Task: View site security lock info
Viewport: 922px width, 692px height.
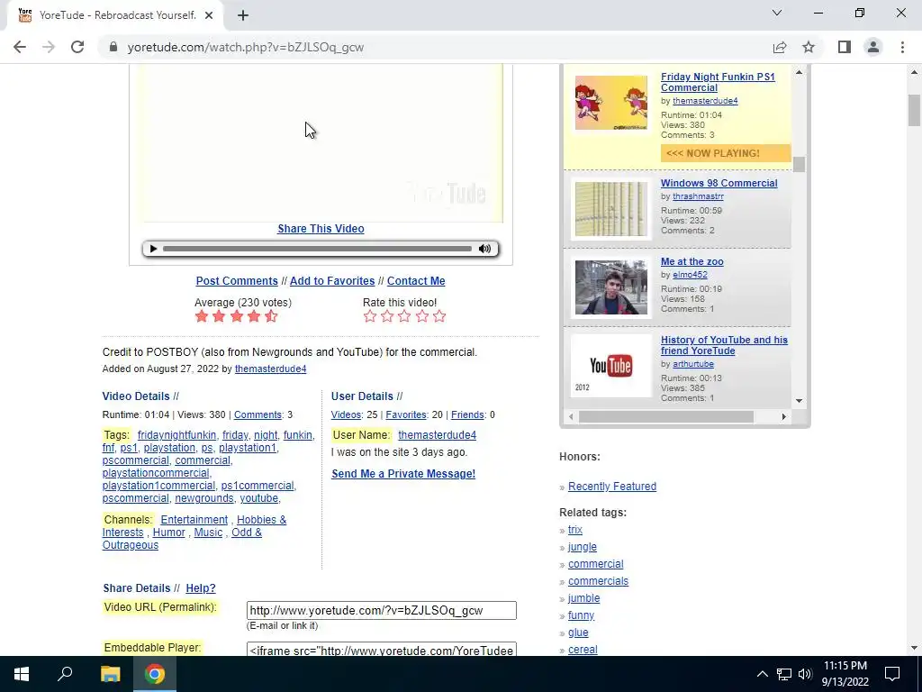Action: 113,47
